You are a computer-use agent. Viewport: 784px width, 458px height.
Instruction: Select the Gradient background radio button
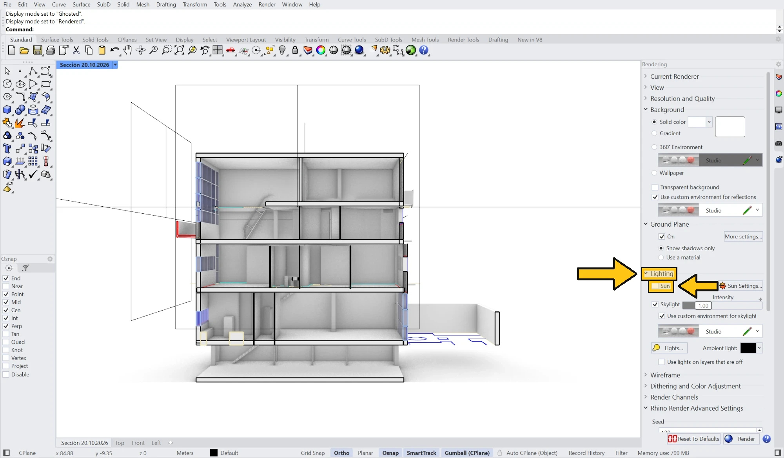tap(654, 133)
